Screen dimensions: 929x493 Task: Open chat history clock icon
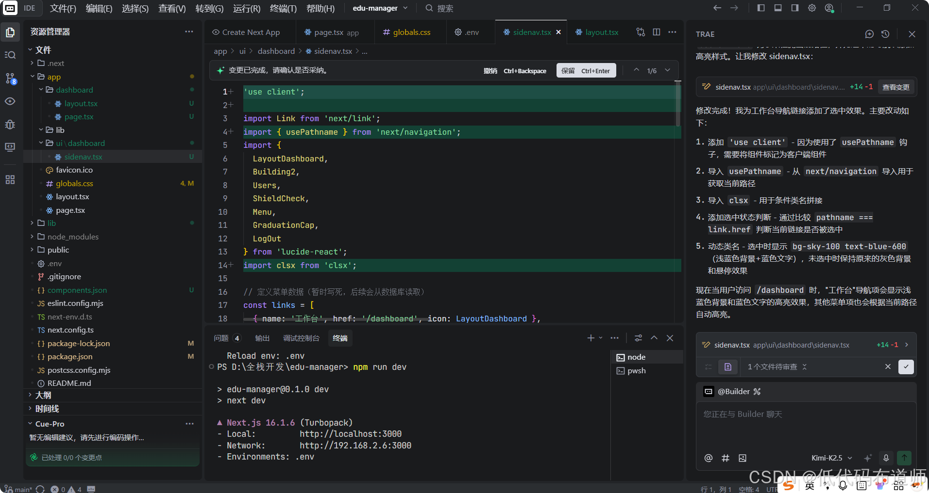point(885,34)
